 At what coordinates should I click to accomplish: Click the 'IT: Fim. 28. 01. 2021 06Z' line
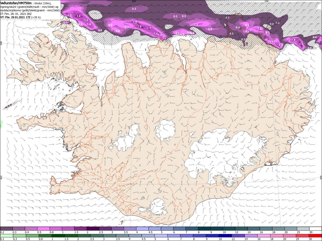coord(16,14)
